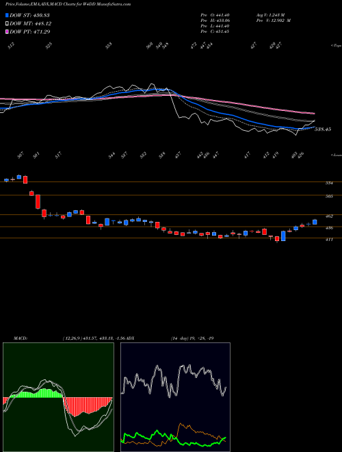Screen dimensions: 342x452
Task: Click the 'Pre O: 441.40' value
Action: (215, 15)
